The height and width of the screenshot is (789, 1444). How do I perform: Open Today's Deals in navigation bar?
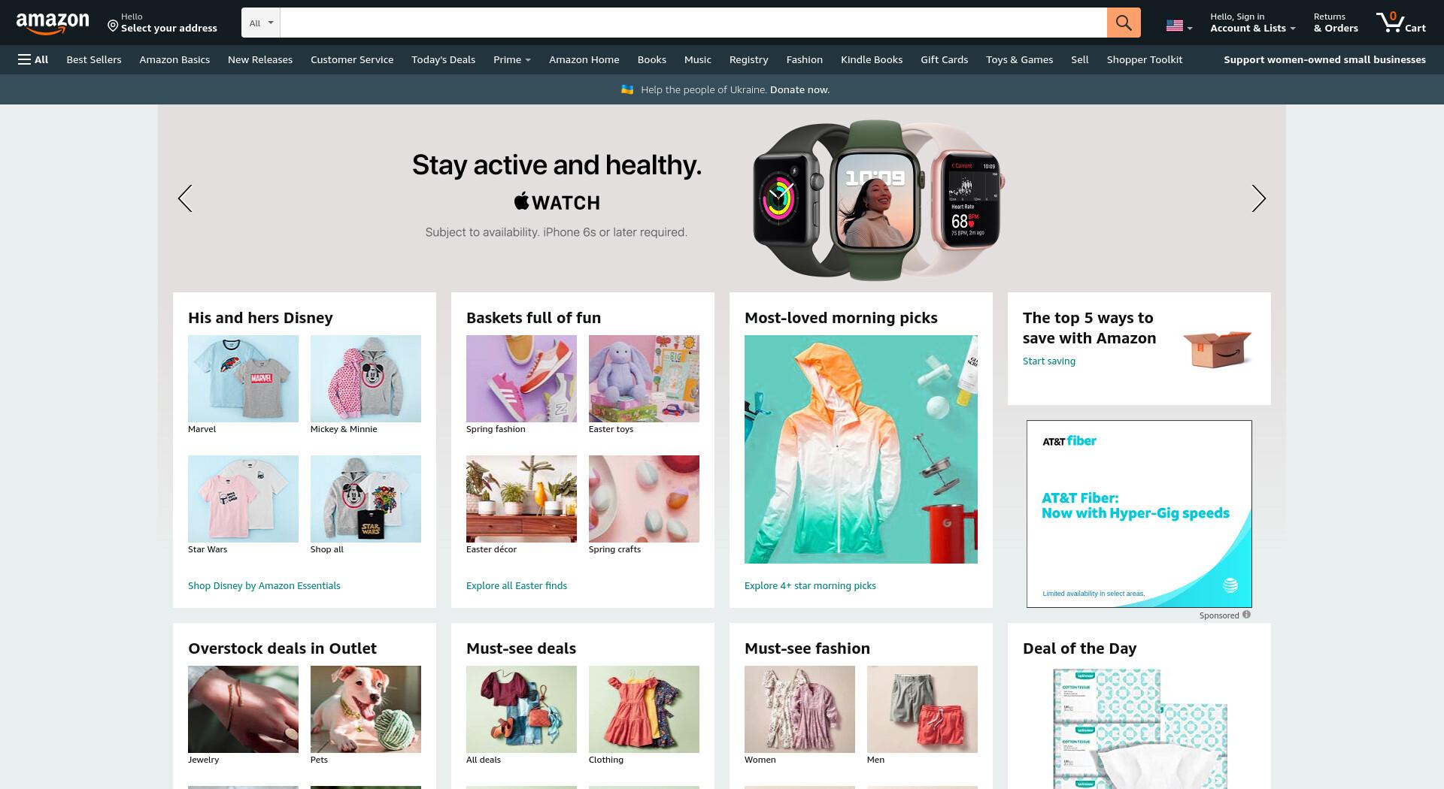pyautogui.click(x=443, y=59)
